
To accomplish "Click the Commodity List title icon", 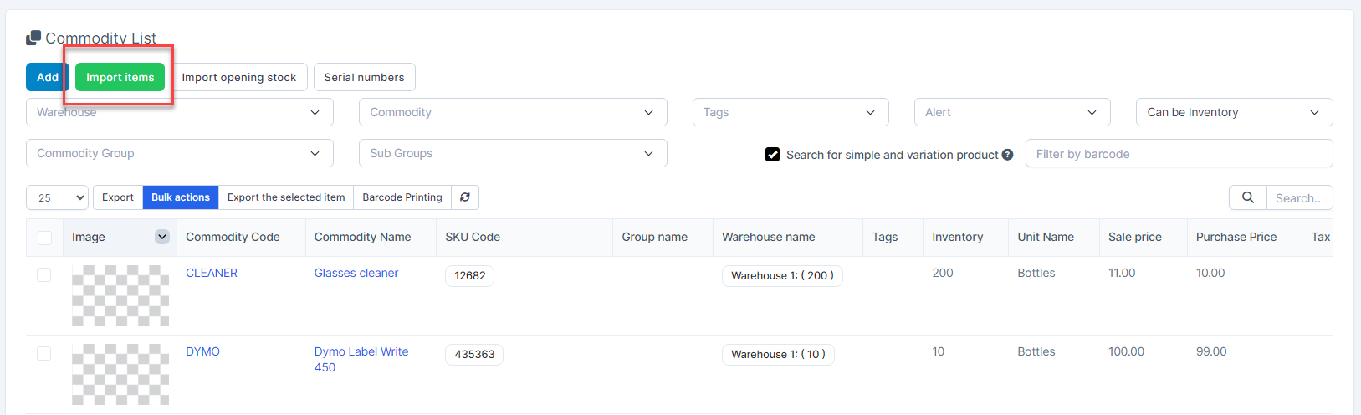I will [33, 38].
